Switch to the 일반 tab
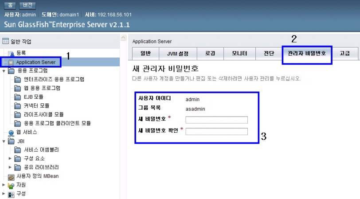360x199 pixels. [x=145, y=53]
